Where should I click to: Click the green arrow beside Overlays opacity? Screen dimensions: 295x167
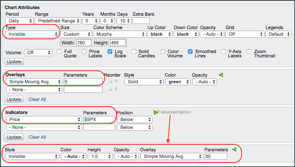click(221, 75)
